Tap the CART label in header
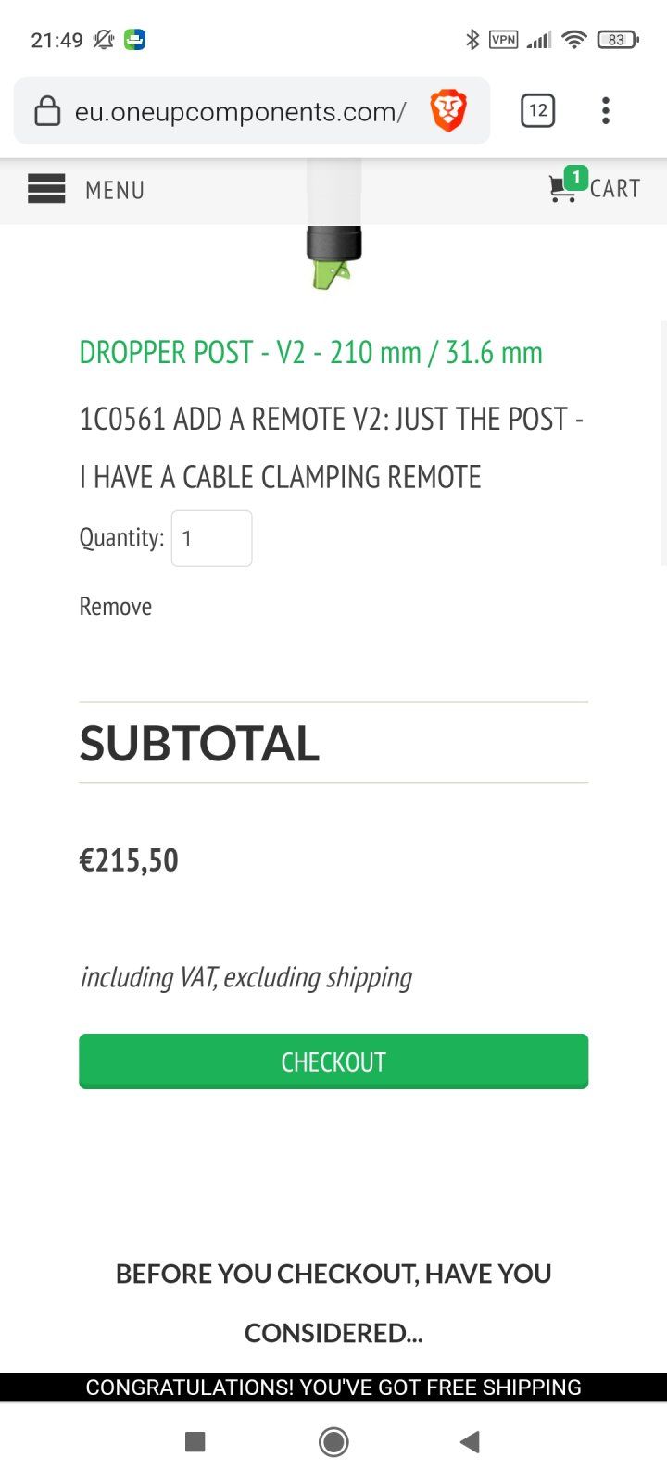667x1482 pixels. click(615, 189)
